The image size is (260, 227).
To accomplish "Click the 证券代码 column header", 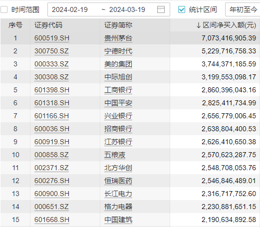I will 48,25.
